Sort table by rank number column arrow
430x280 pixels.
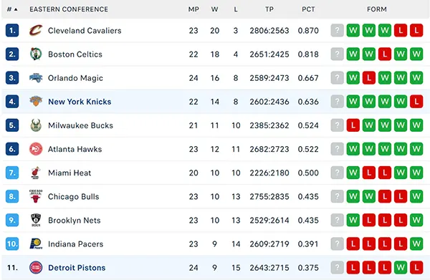[x=16, y=9]
